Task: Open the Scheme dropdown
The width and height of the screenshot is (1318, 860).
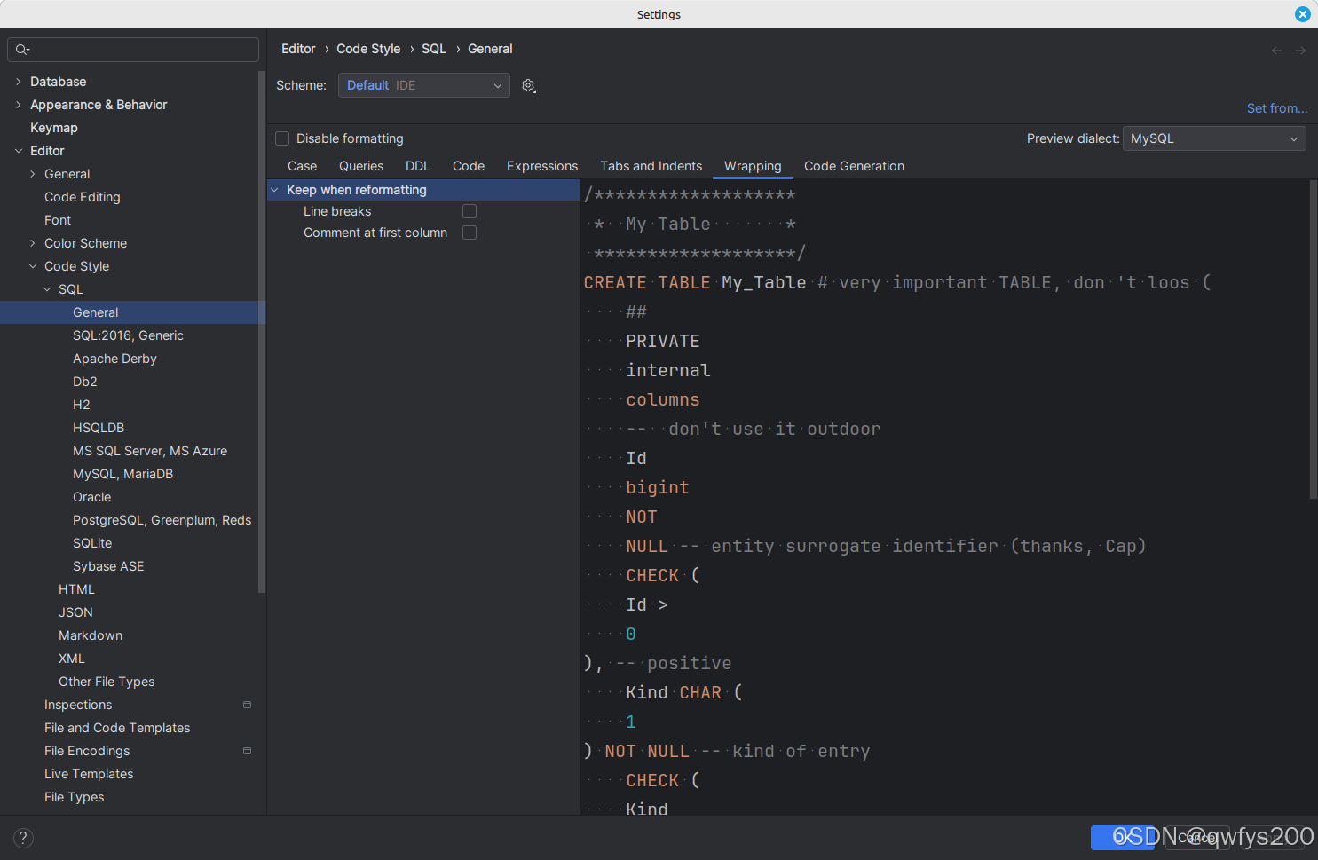Action: 424,85
